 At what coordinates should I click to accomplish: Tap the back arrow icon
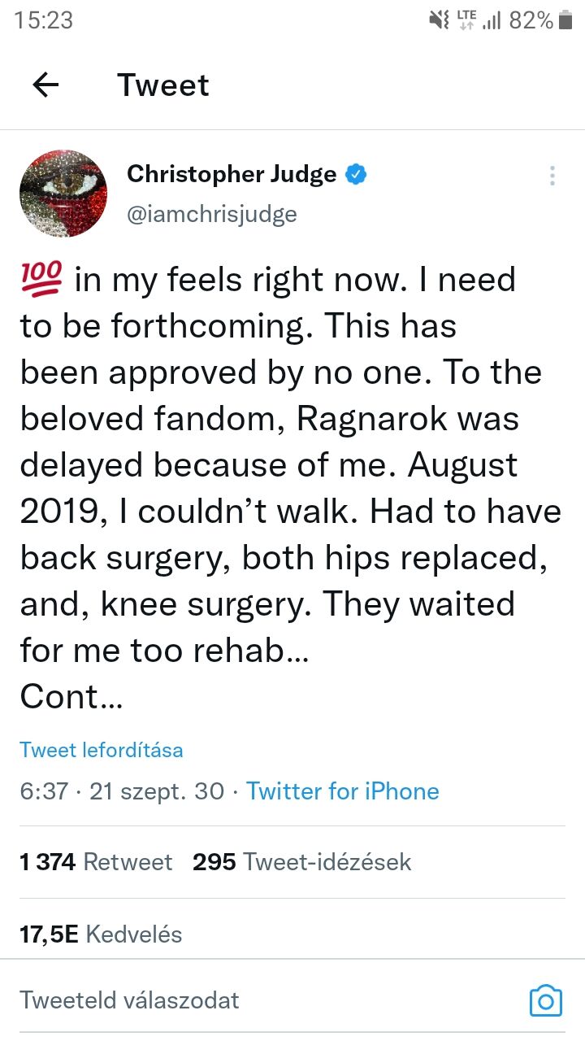[x=45, y=85]
